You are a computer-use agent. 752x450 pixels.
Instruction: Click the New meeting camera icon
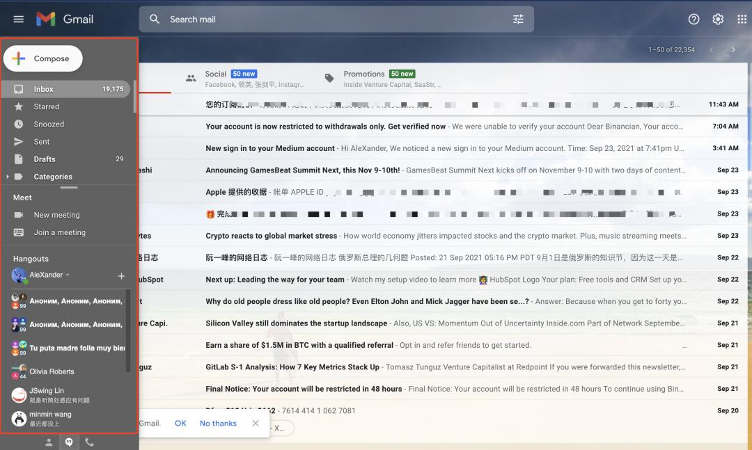pyautogui.click(x=19, y=215)
